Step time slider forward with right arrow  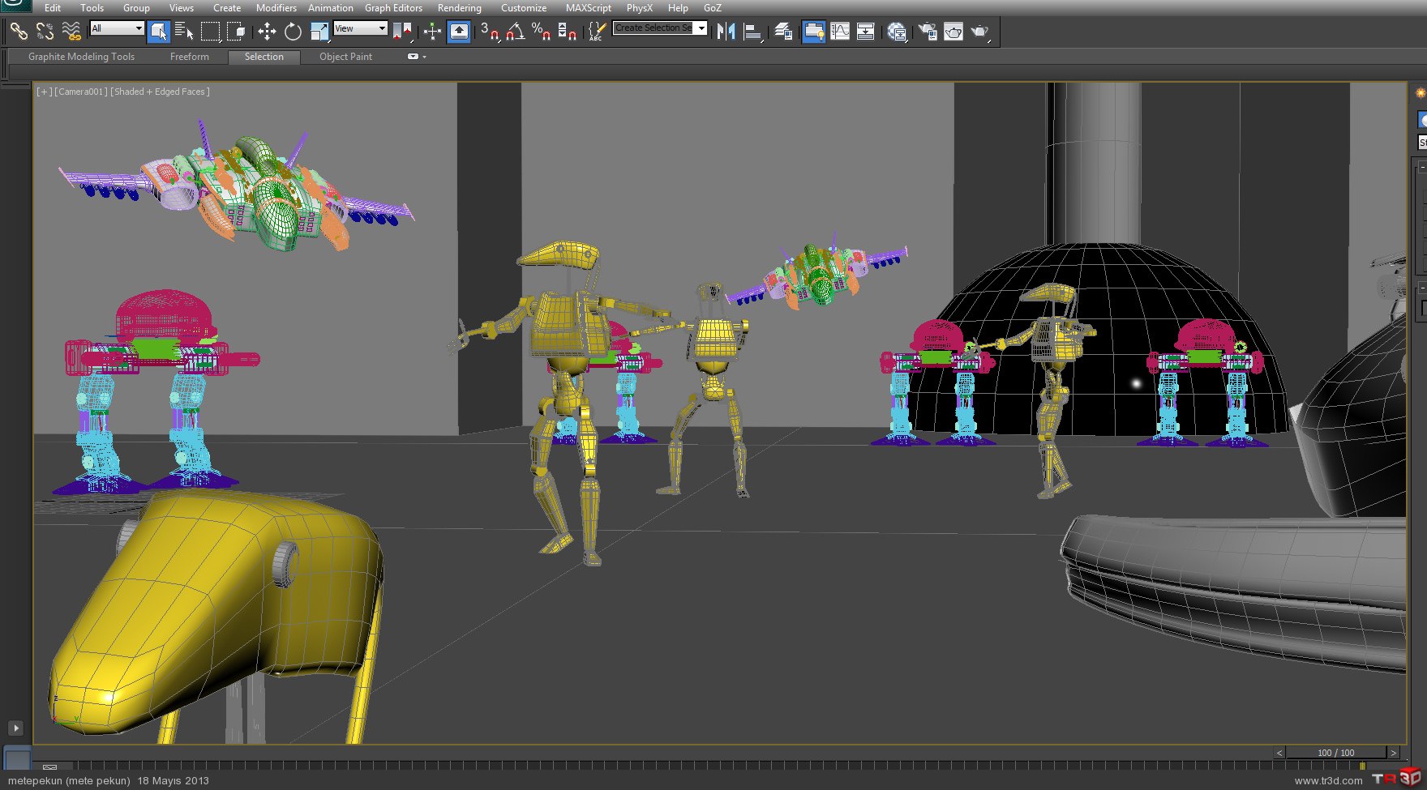click(x=1393, y=753)
